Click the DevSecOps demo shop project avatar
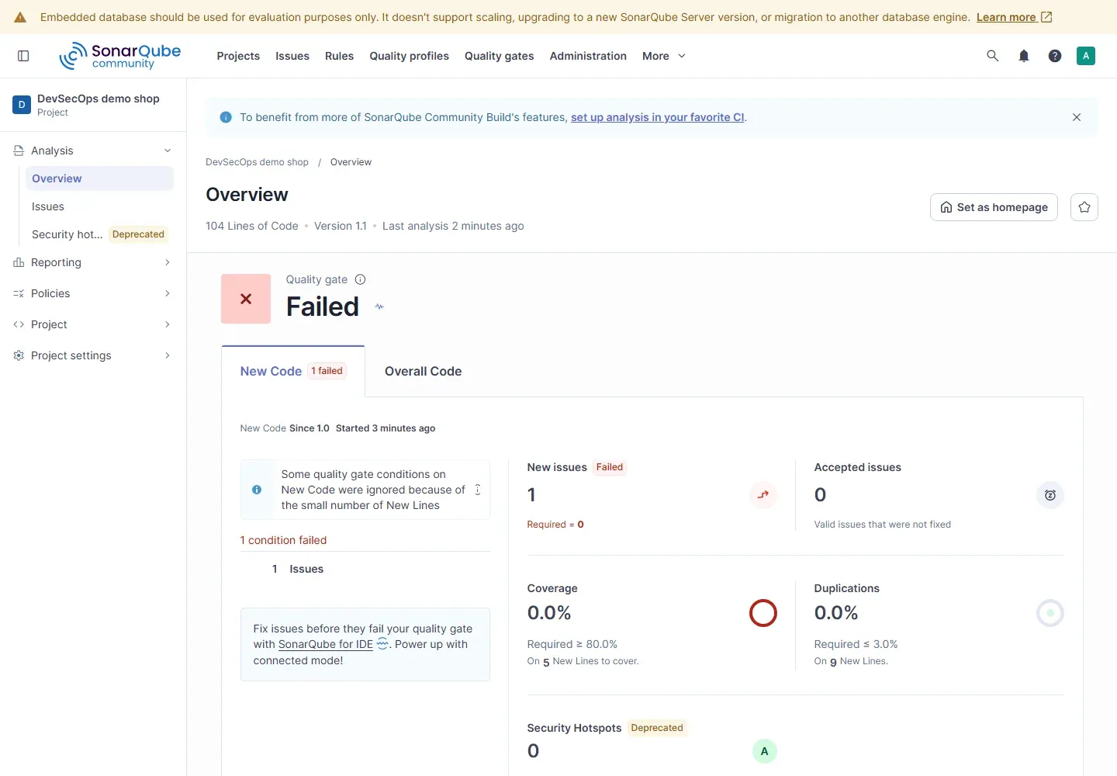1117x776 pixels. [x=22, y=105]
